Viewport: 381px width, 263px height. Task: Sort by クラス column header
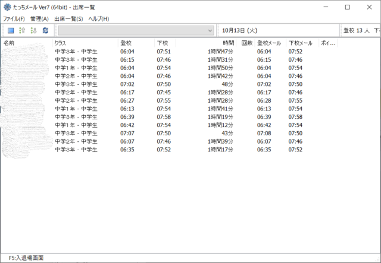pyautogui.click(x=83, y=43)
